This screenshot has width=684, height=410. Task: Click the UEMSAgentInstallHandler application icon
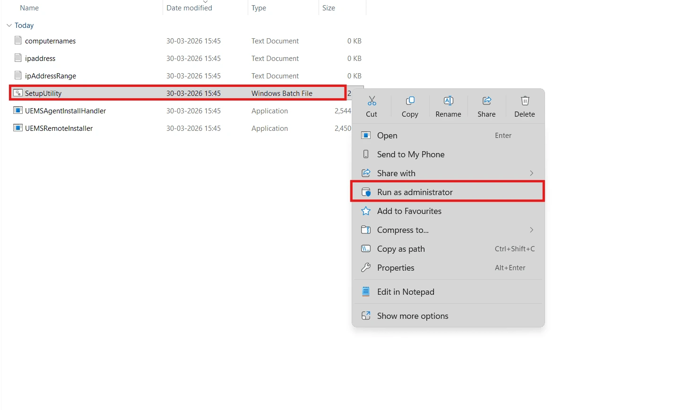18,111
